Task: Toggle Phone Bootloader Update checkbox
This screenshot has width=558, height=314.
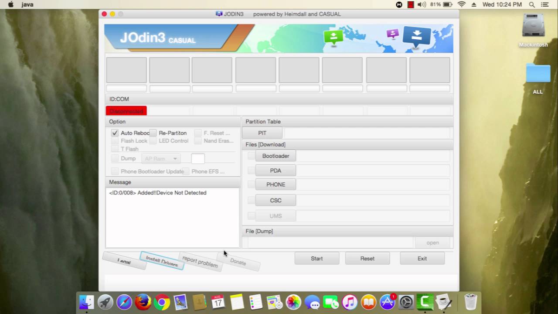Action: coord(115,171)
